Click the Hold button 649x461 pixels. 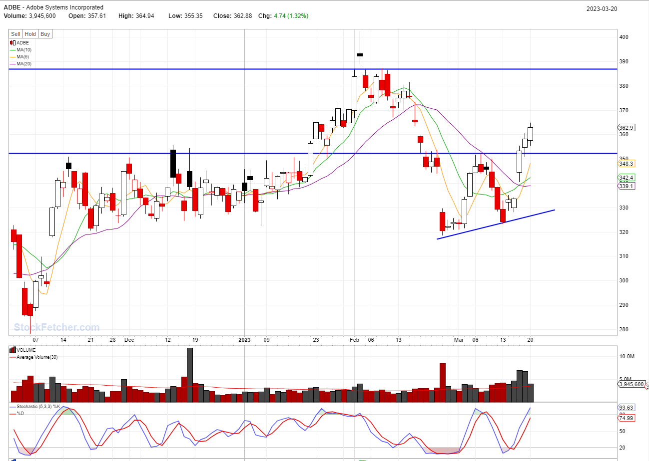coord(30,34)
